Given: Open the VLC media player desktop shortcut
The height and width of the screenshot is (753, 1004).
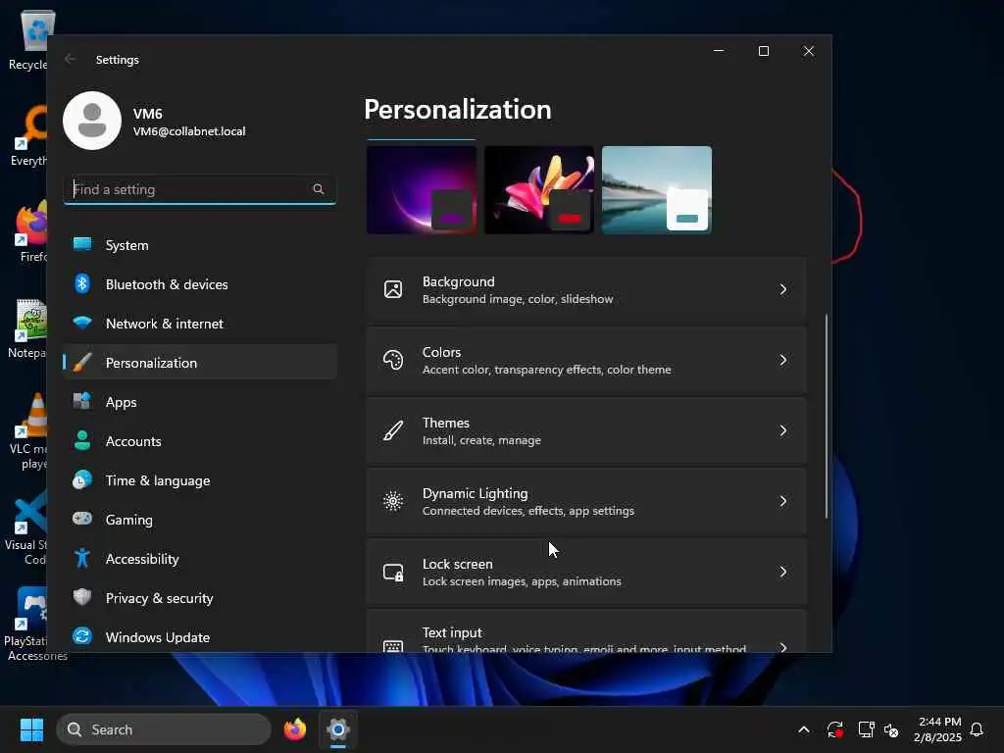Looking at the screenshot, I should coord(28,431).
